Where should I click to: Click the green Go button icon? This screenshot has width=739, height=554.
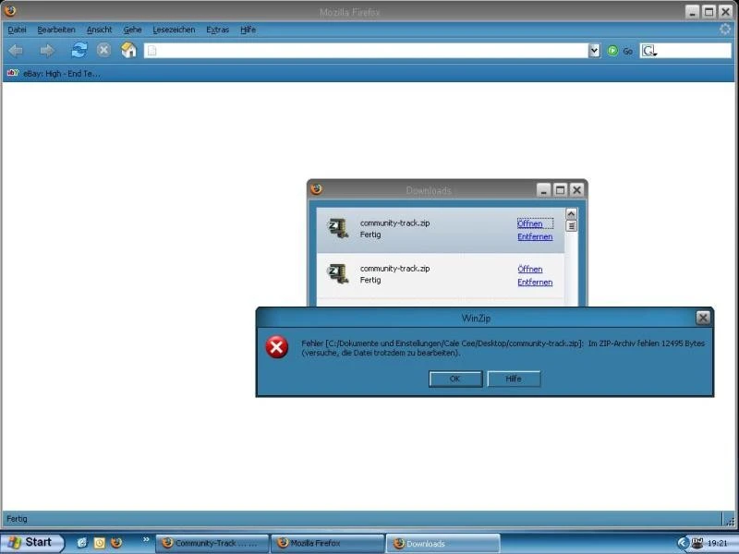pos(612,51)
